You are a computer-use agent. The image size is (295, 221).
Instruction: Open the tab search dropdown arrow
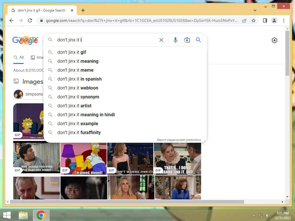click(255, 10)
